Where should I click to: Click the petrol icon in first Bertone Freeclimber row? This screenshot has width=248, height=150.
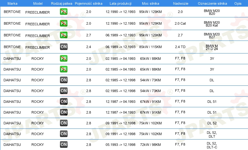pyautogui.click(x=63, y=12)
